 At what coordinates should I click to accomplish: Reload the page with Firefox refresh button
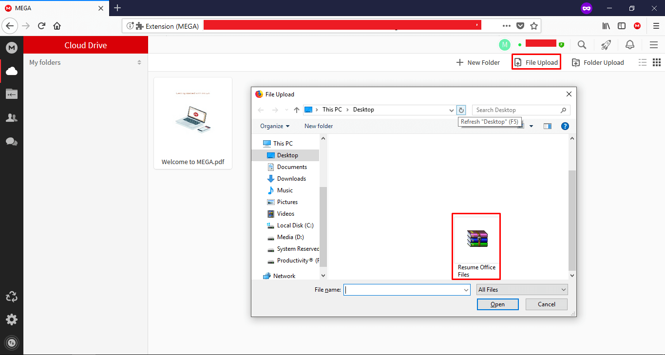tap(42, 26)
